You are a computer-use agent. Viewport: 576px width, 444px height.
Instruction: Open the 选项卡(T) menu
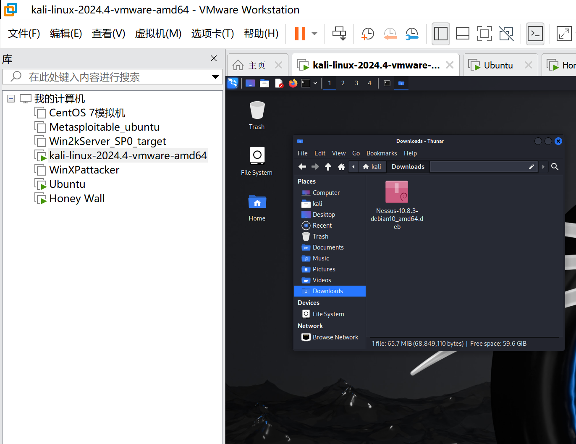212,34
